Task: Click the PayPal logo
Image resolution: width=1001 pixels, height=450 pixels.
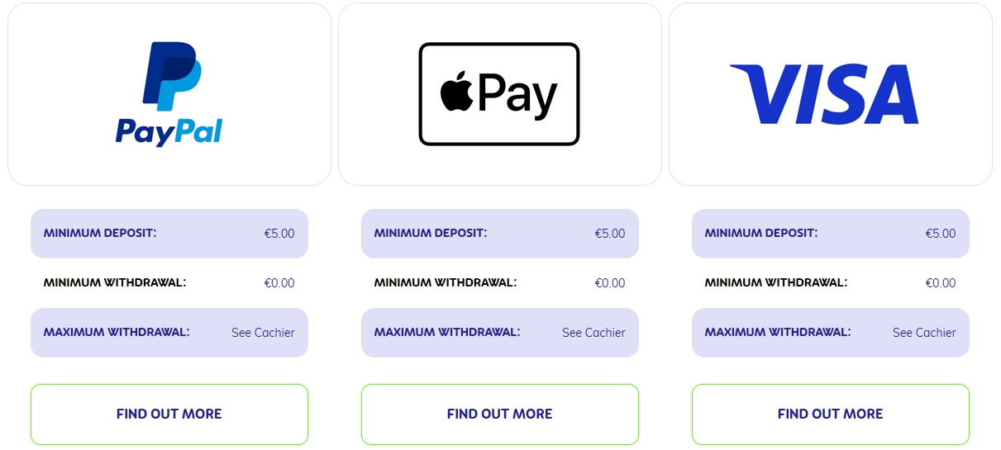Action: click(x=169, y=94)
